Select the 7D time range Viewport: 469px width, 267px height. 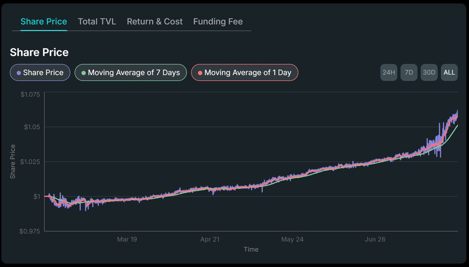409,72
